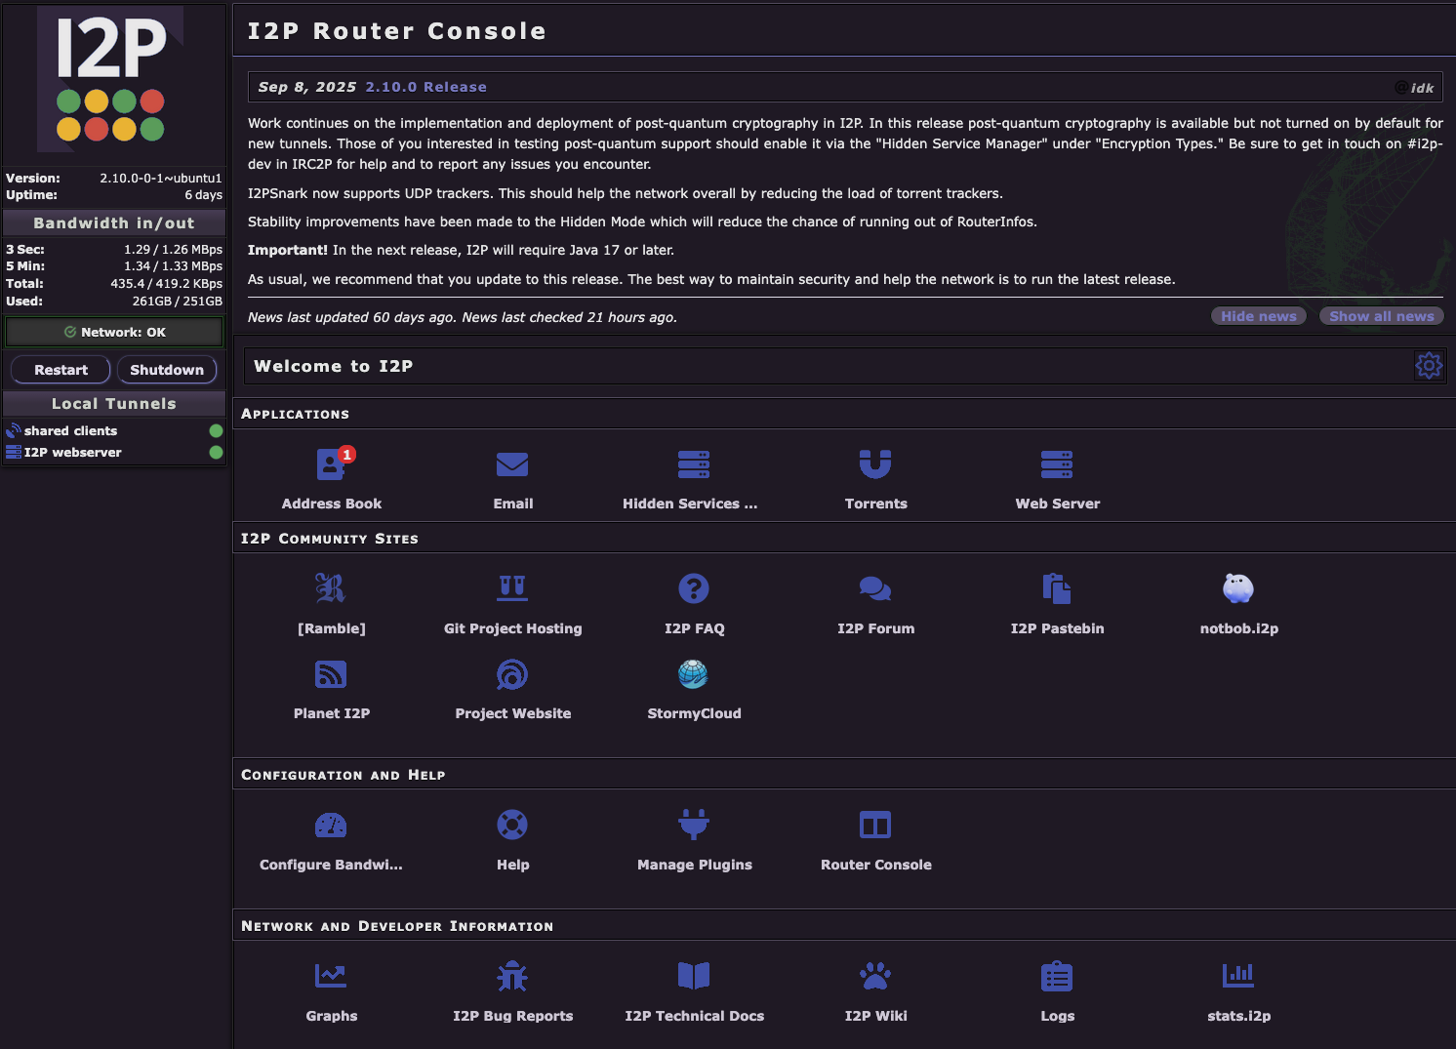Visit the I2P Pastebin site

coord(1057,601)
